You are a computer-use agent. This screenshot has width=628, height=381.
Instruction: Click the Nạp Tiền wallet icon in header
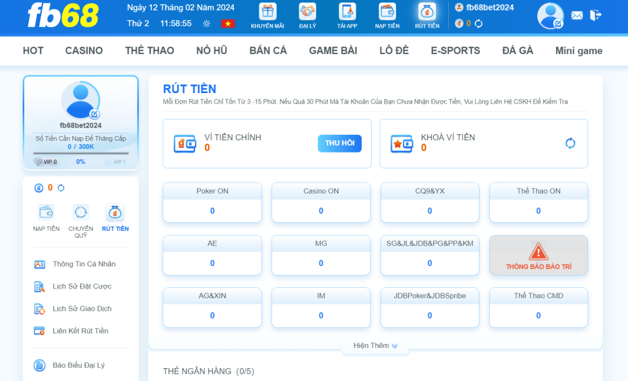point(387,12)
